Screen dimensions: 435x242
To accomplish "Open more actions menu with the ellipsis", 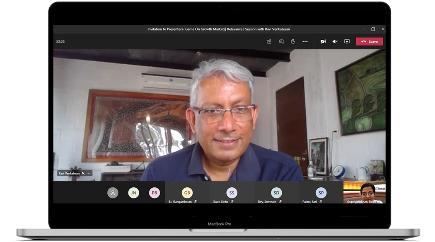I will click(305, 41).
